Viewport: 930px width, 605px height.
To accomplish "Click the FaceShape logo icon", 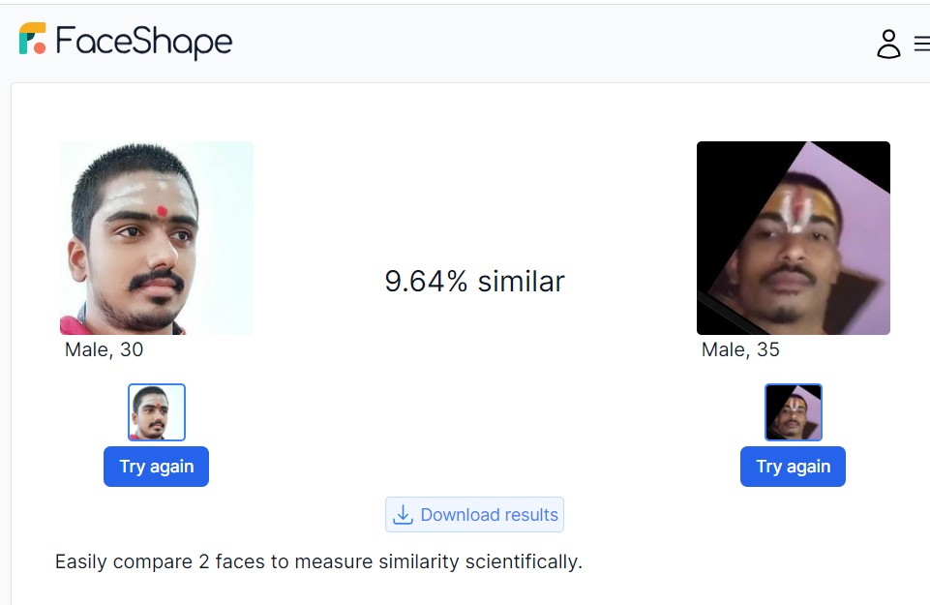I will tap(33, 39).
